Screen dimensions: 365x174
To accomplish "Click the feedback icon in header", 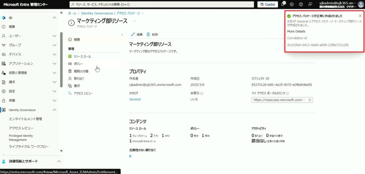I will (x=310, y=4).
